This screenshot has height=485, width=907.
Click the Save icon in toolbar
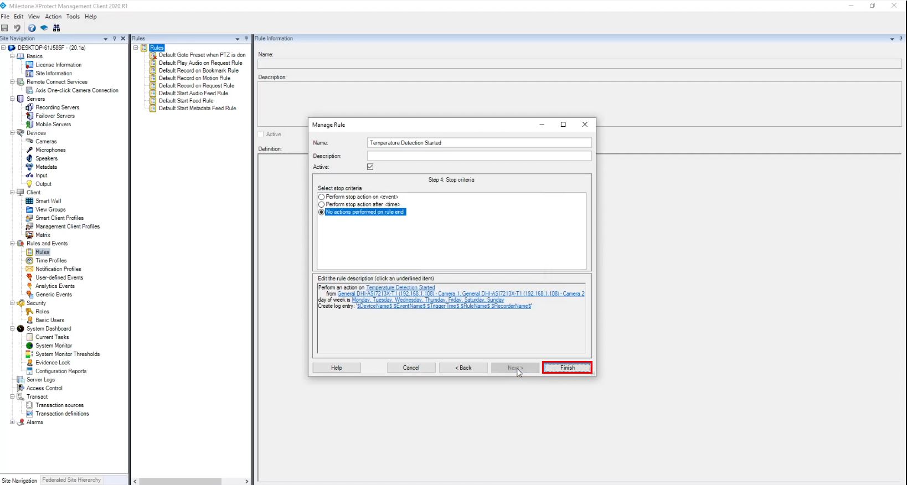point(5,28)
